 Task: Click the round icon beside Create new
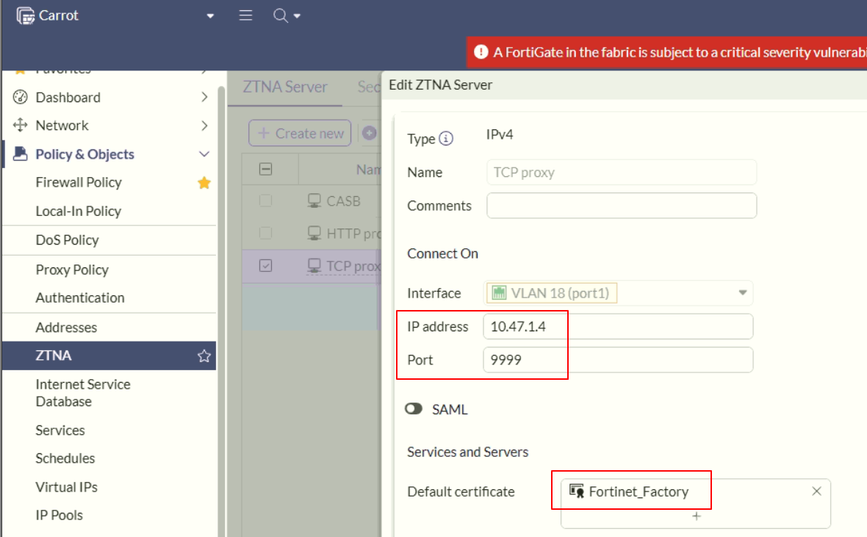[x=370, y=133]
